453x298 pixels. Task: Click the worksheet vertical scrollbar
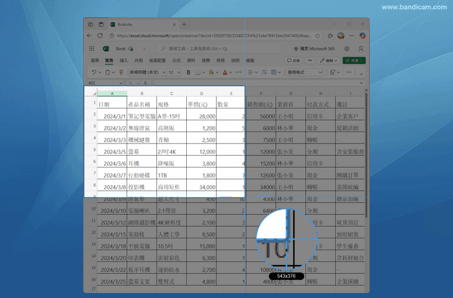[x=366, y=154]
